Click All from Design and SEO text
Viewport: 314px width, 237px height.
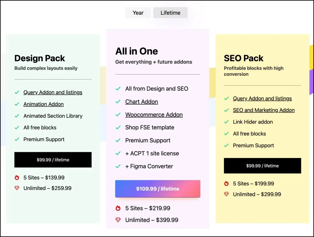pyautogui.click(x=157, y=89)
